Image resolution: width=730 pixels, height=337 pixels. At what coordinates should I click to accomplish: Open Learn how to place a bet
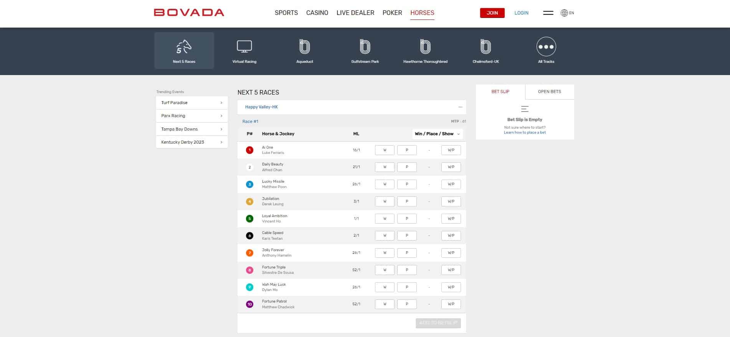click(525, 133)
